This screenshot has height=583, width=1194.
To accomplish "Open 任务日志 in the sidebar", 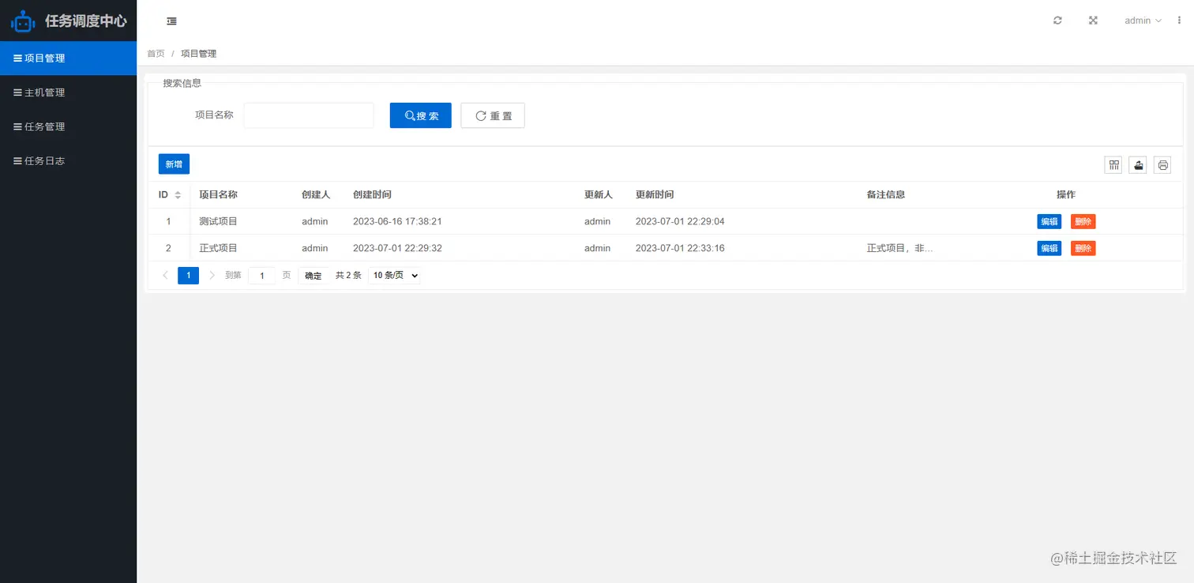I will point(68,161).
